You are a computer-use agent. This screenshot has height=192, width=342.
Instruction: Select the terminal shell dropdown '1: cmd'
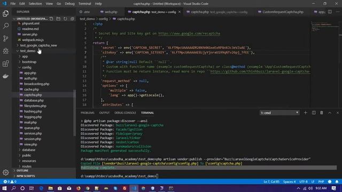pyautogui.click(x=279, y=113)
